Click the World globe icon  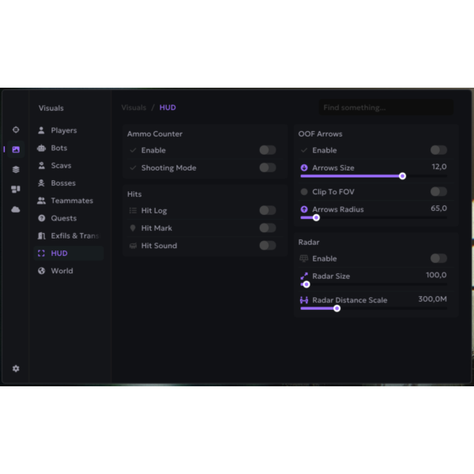41,270
